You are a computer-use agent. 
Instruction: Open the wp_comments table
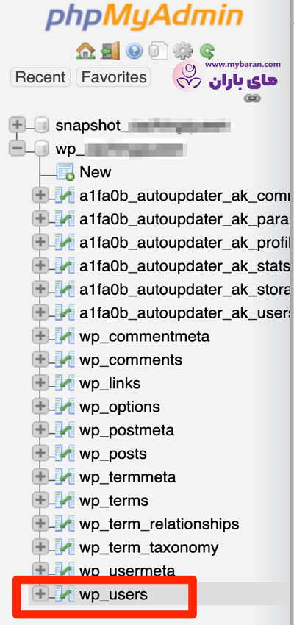pos(131,360)
